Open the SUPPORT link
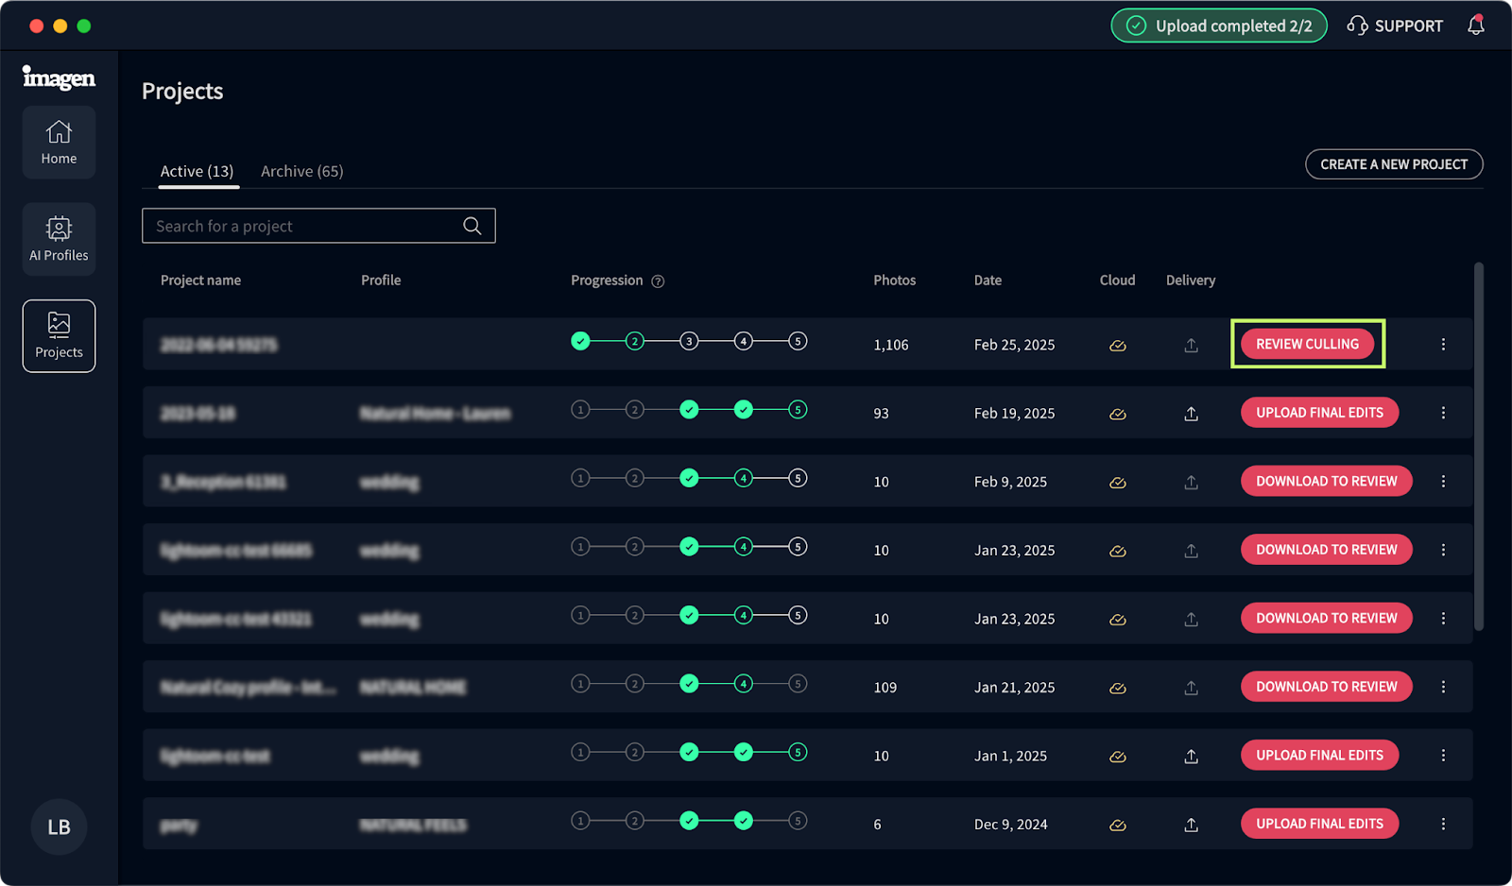Viewport: 1512px width, 886px height. (1395, 26)
